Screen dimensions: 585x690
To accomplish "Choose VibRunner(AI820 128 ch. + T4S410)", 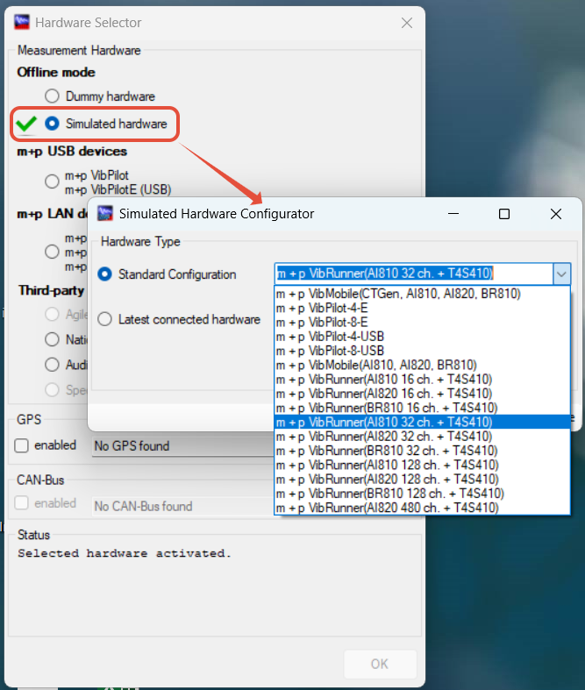I will pyautogui.click(x=422, y=480).
